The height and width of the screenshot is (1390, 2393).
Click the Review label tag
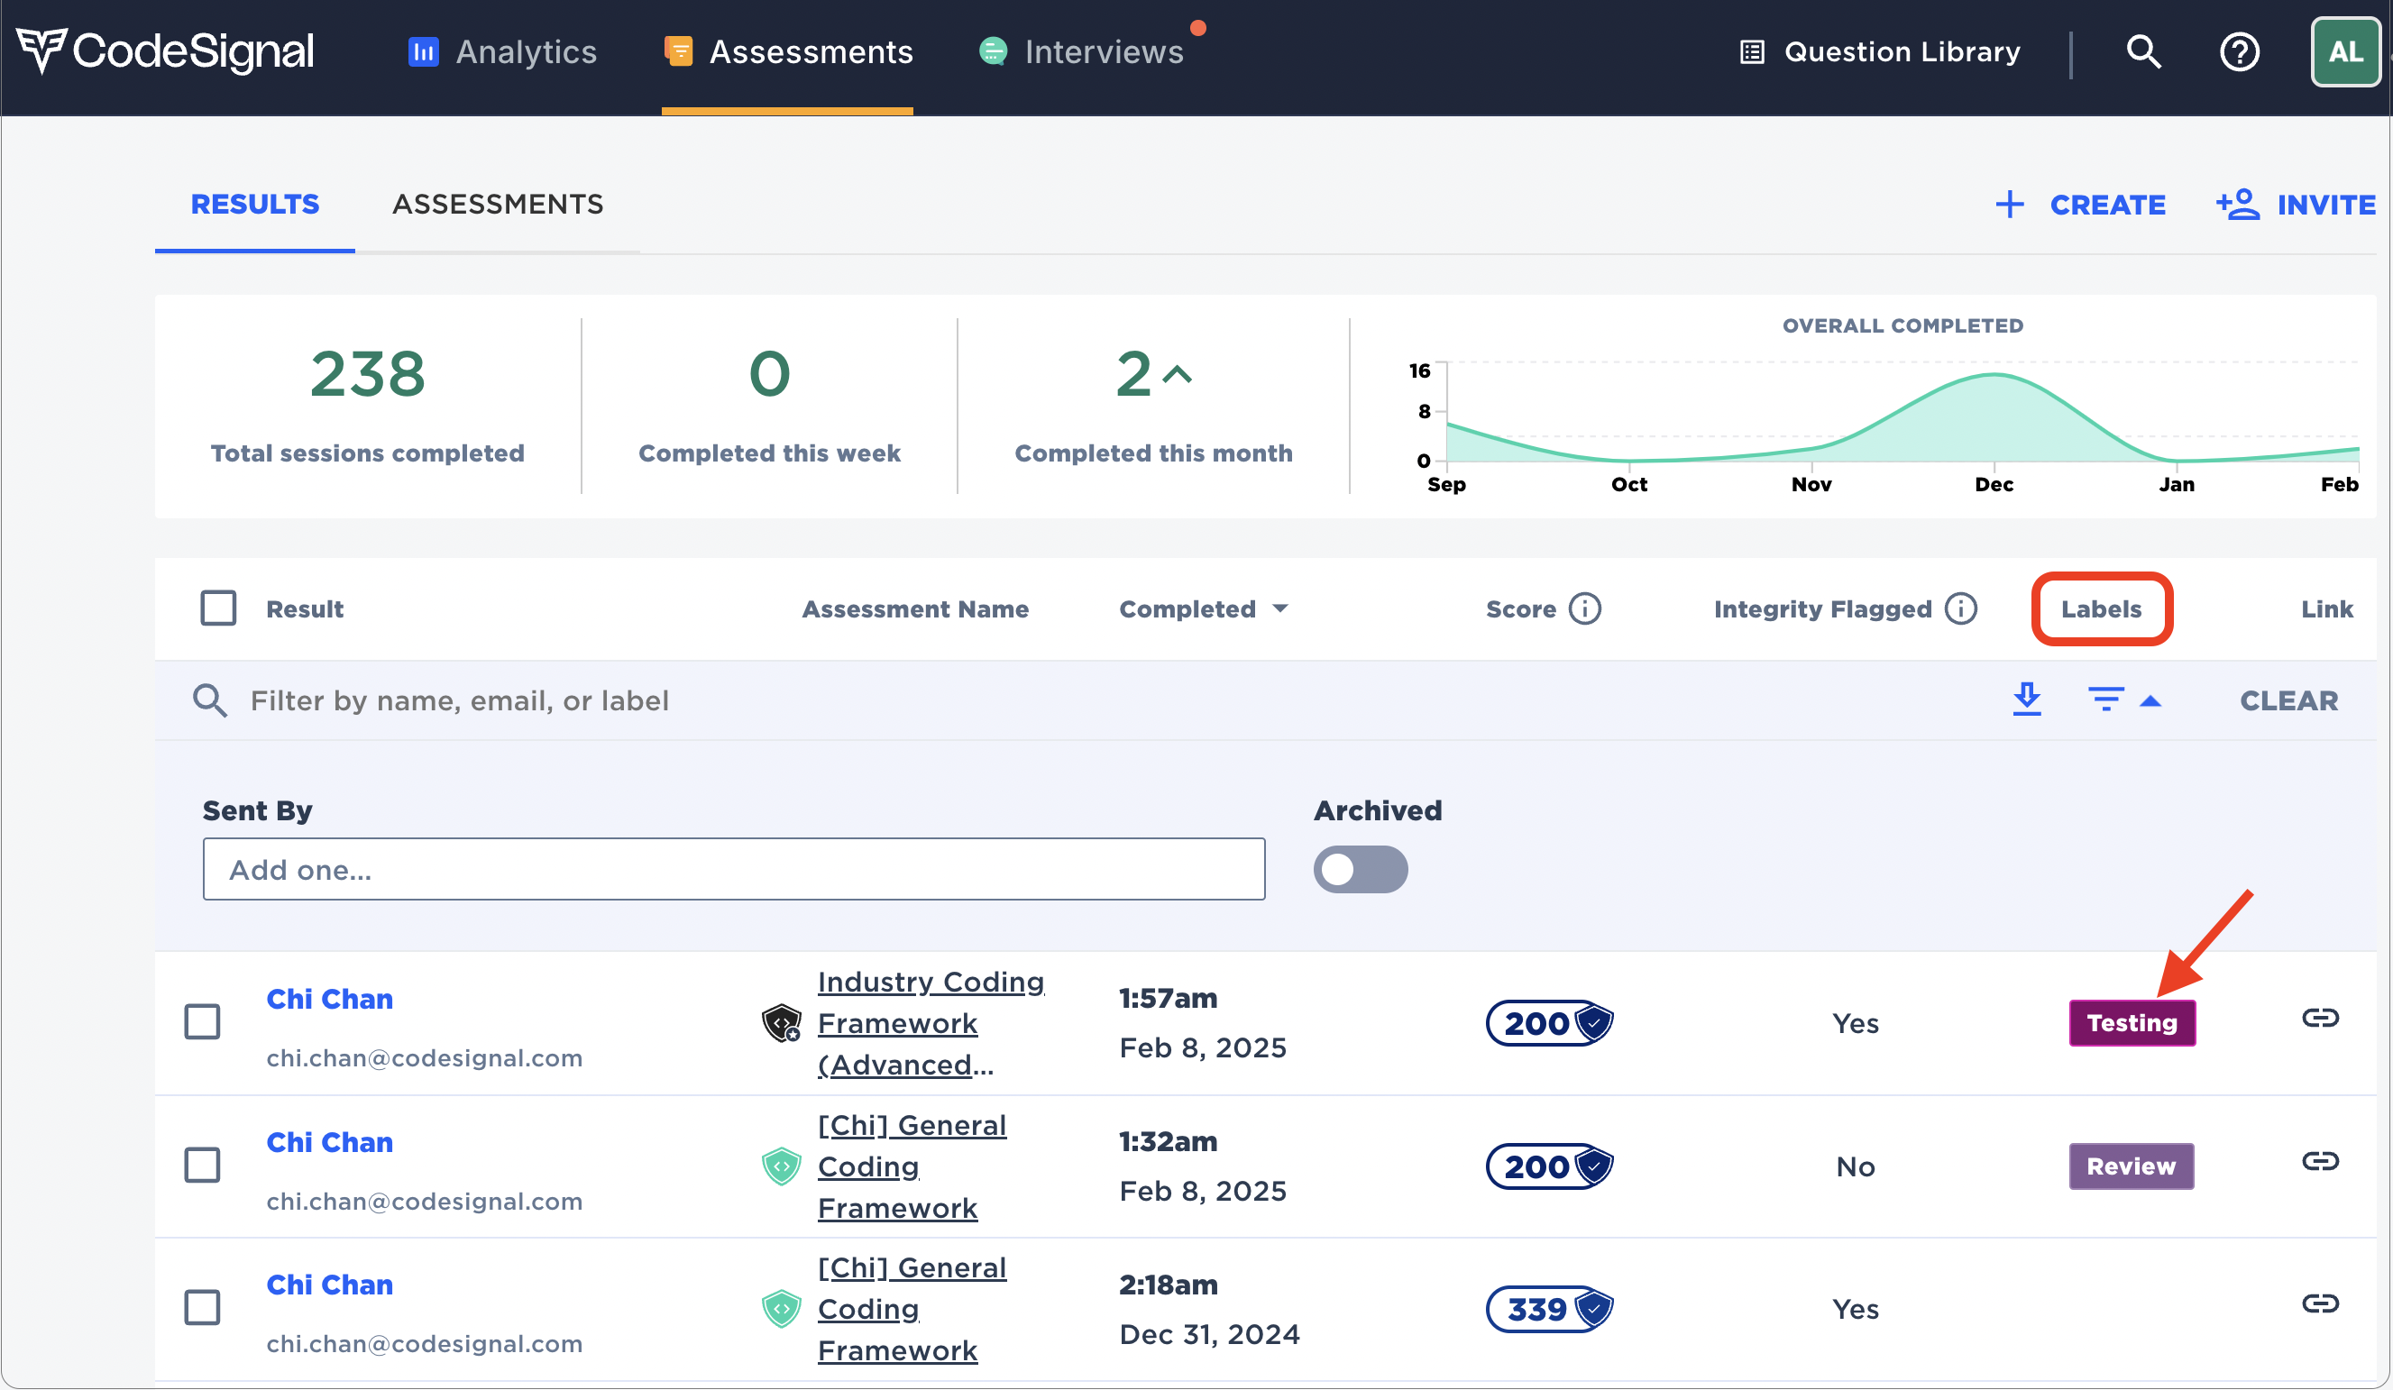click(x=2131, y=1166)
